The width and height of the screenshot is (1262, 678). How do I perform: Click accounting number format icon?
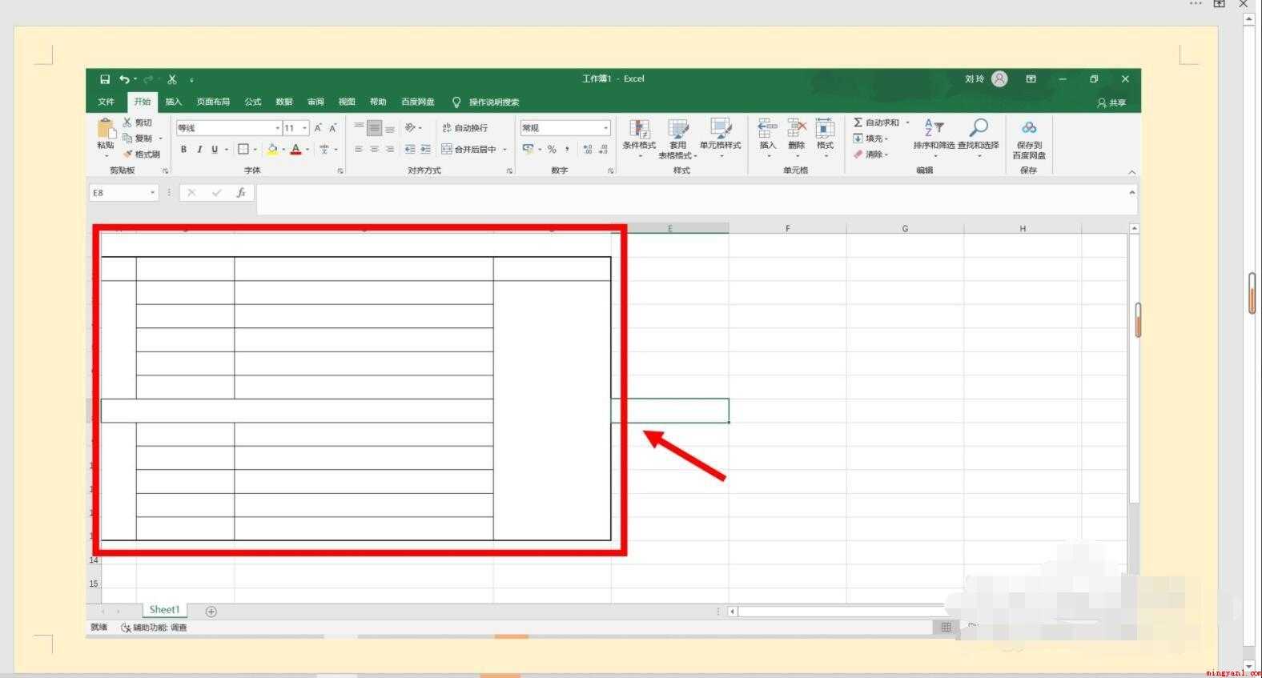click(528, 150)
